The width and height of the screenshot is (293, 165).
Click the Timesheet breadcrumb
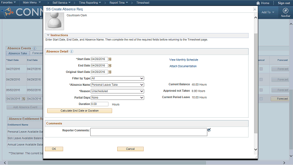click(143, 3)
